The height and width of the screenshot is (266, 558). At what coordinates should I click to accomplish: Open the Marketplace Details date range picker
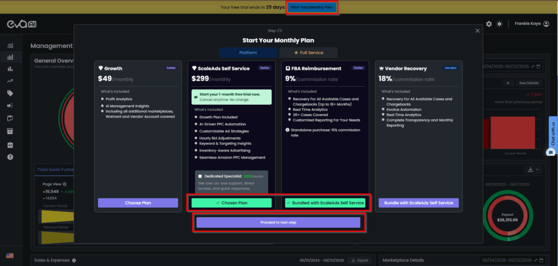coord(511,261)
